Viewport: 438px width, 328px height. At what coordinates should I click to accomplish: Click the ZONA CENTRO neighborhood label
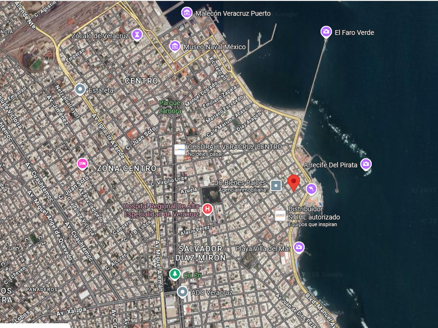pos(127,169)
